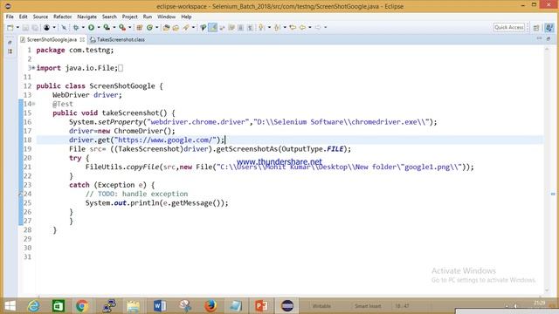Expand the Next Annotation dropdown
The width and height of the screenshot is (559, 314).
pos(269,27)
